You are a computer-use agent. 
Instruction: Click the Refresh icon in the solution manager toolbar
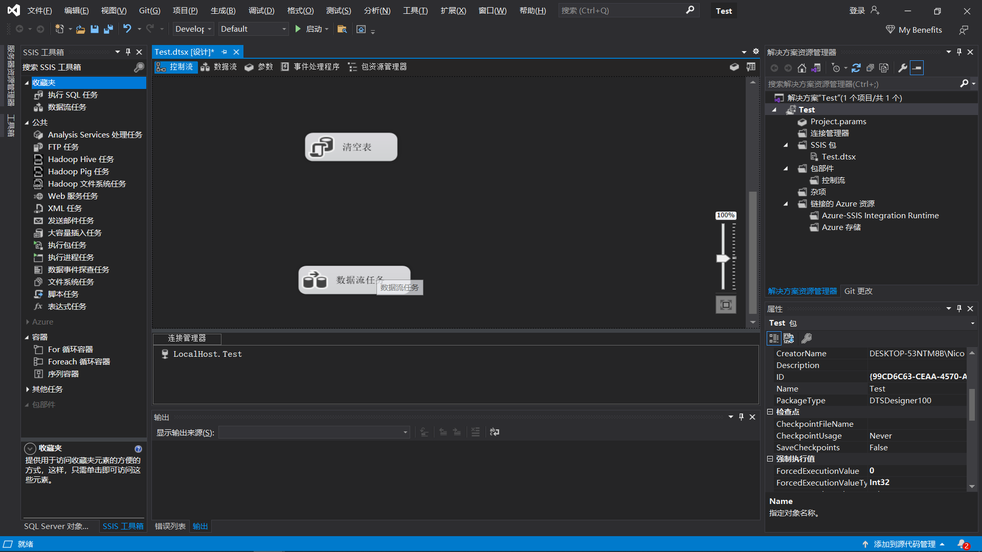pos(856,68)
